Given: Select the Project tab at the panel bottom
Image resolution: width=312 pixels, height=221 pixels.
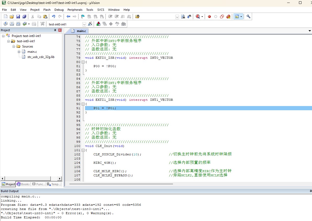Looking at the screenshot, I should (x=8, y=184).
